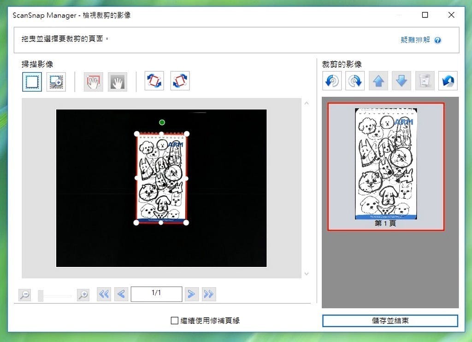The height and width of the screenshot is (342, 472).
Task: Delete the cropped image with trash icon
Action: coord(424,81)
